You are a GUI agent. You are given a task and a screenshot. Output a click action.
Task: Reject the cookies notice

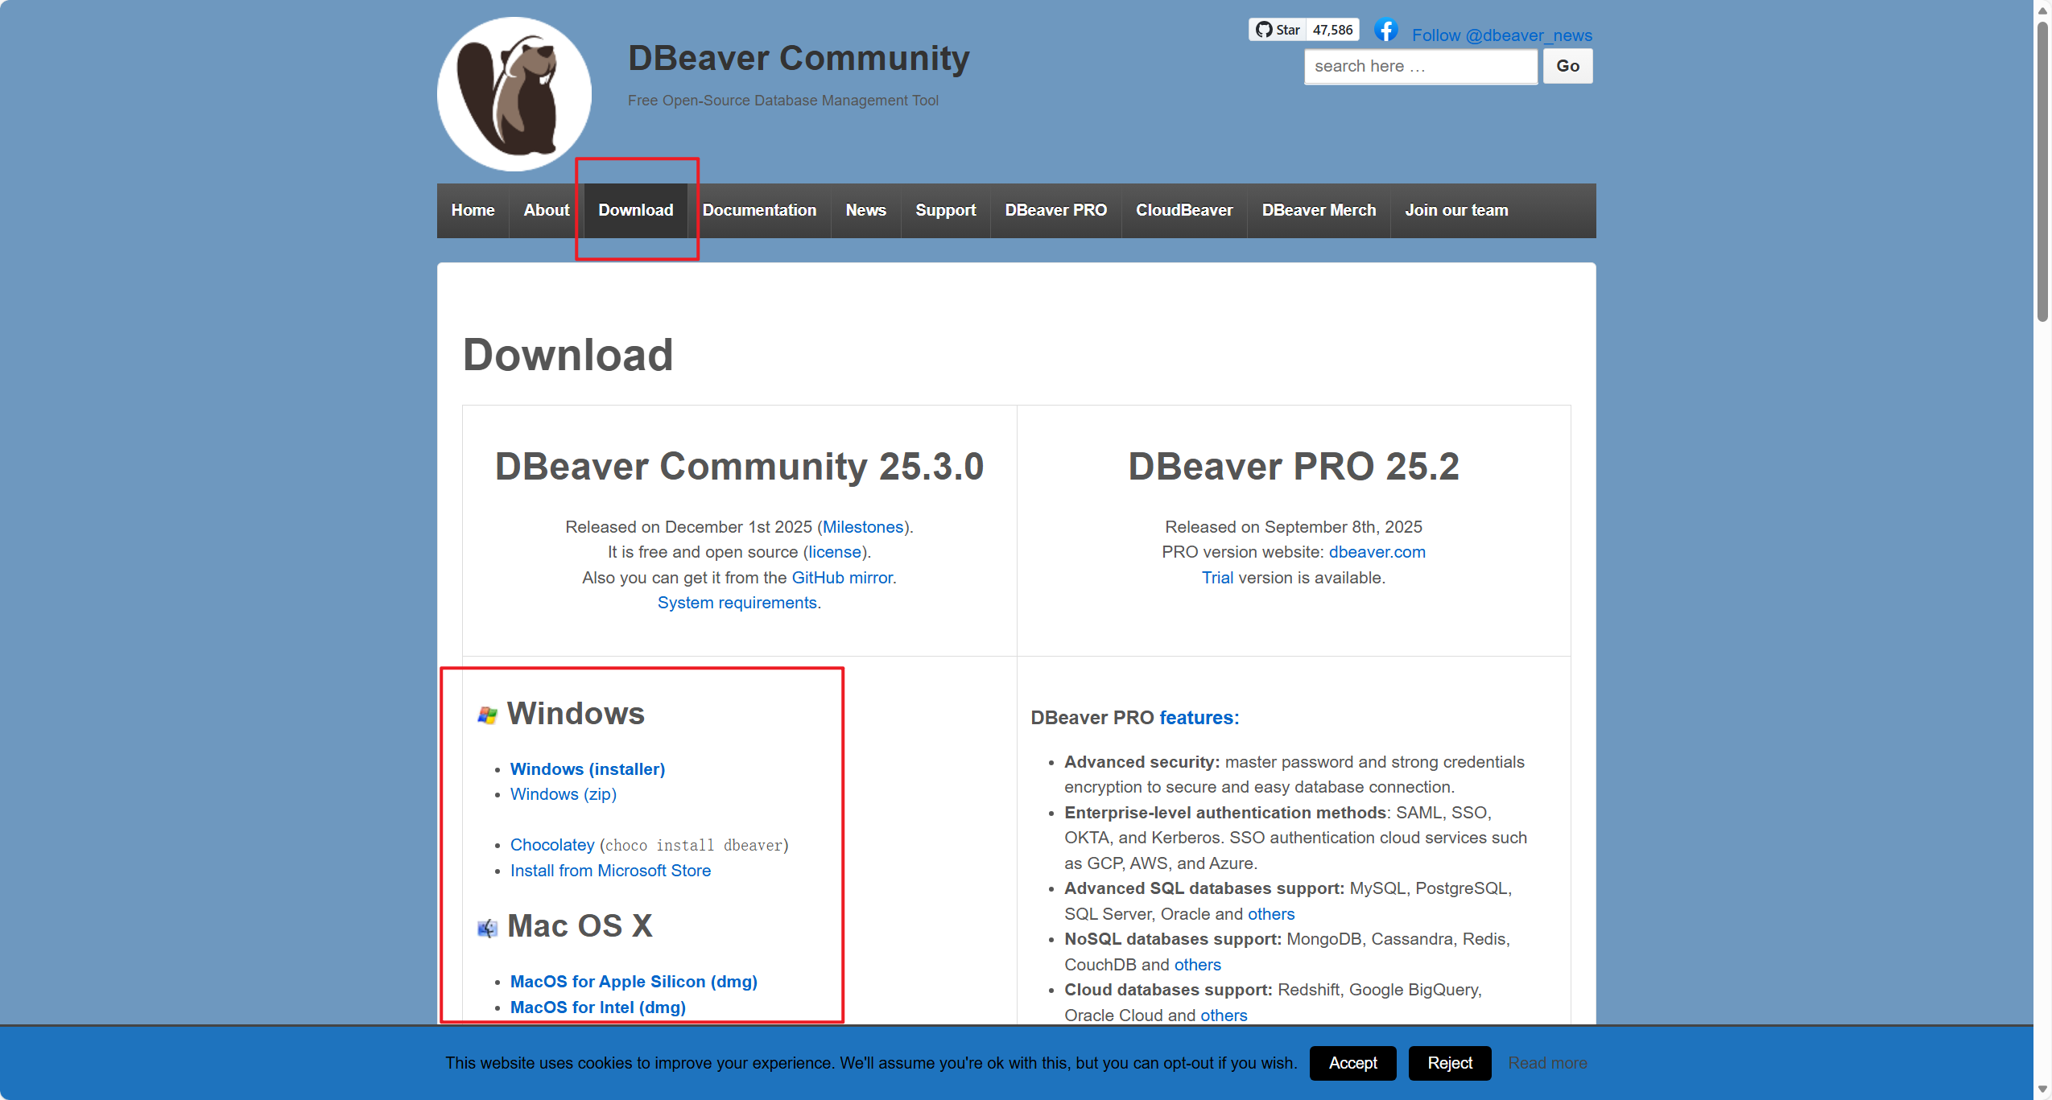click(x=1449, y=1063)
